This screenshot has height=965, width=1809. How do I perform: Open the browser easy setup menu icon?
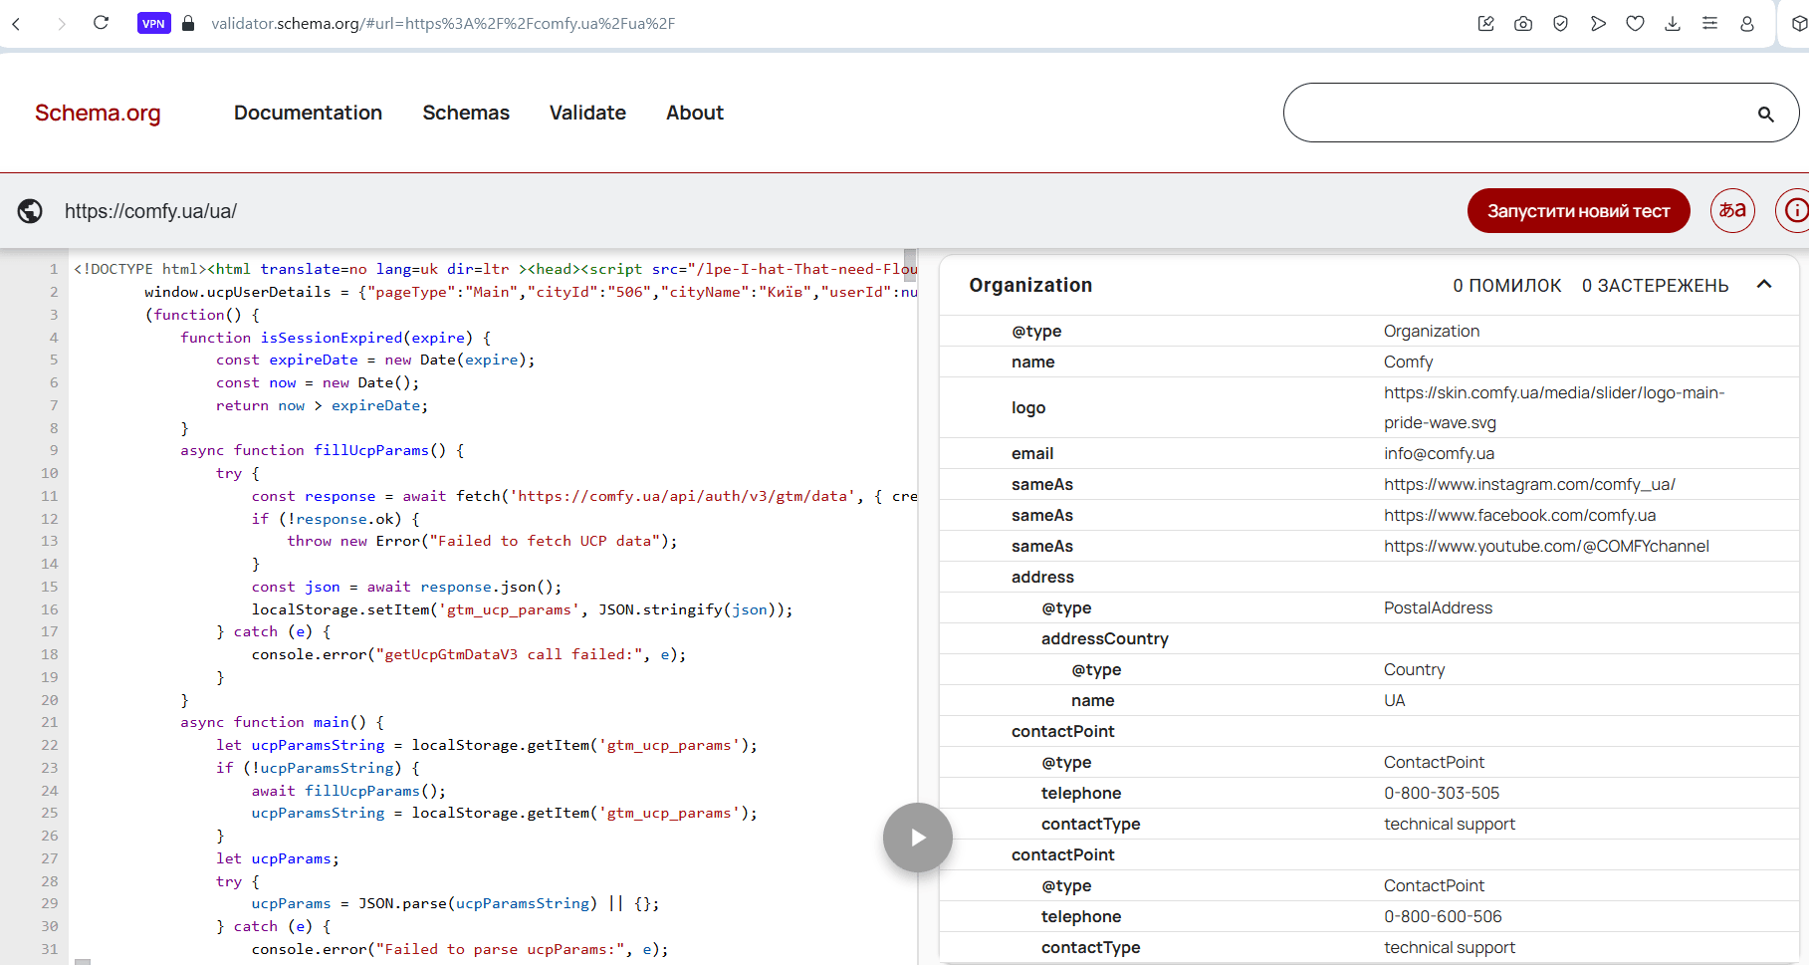click(x=1709, y=23)
